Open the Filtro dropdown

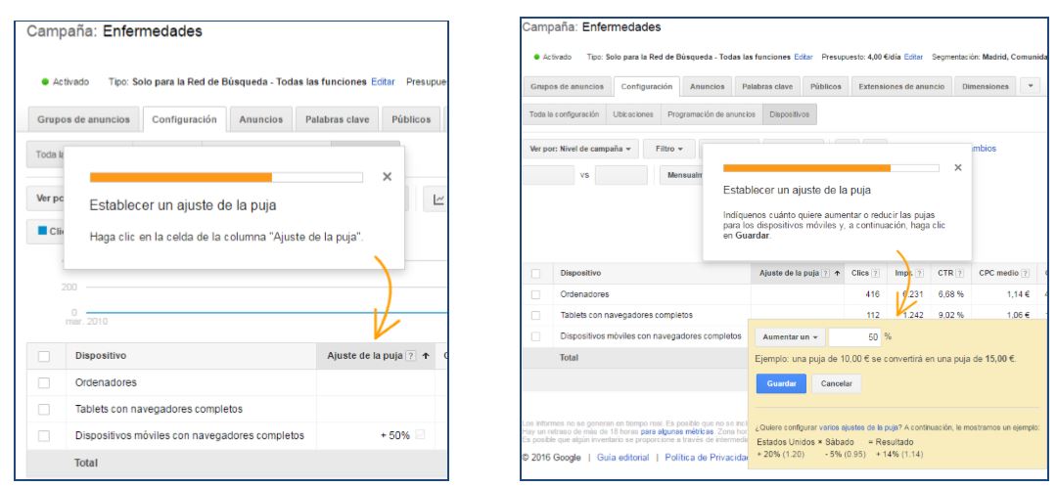point(668,149)
